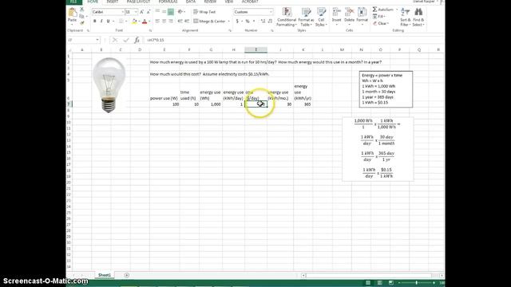The height and width of the screenshot is (287, 511).
Task: Click Increase Indent icon
Action: tap(187, 22)
